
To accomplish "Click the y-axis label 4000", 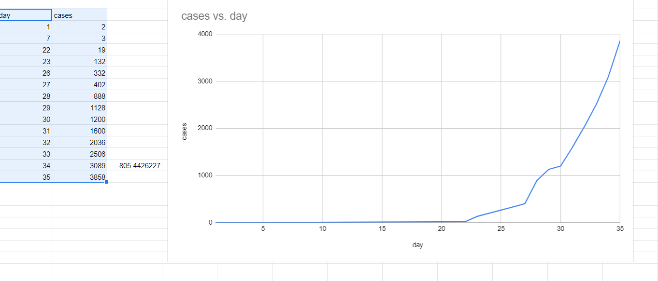I will (x=205, y=34).
